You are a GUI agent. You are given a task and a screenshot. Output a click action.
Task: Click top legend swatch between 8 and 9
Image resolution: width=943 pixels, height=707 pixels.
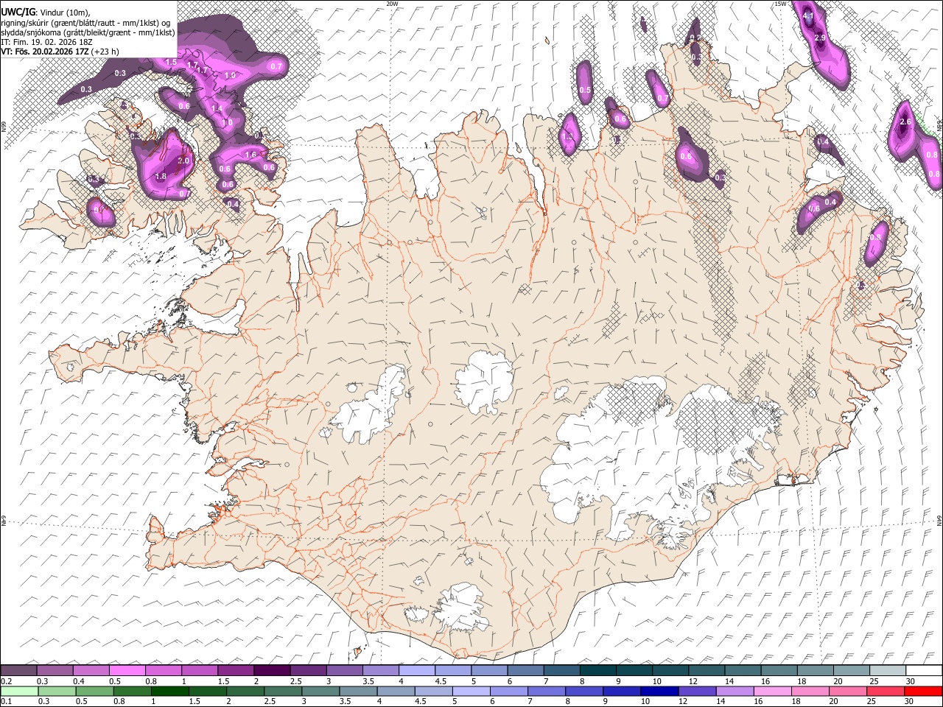coord(597,670)
